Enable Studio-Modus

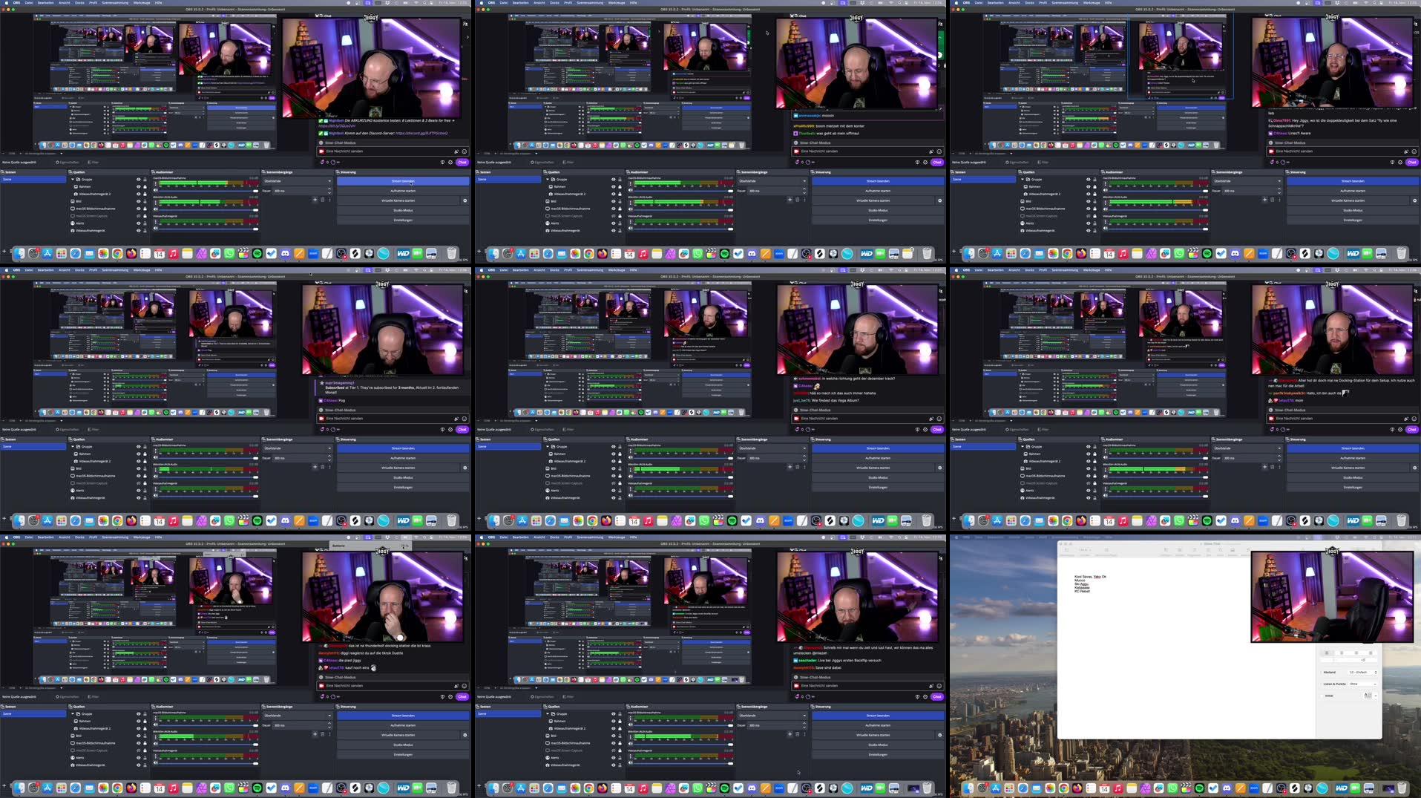[x=403, y=210]
